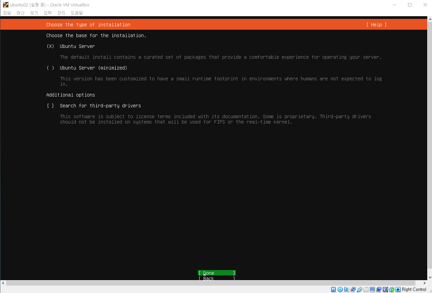The width and height of the screenshot is (432, 293).
Task: Click the keyboard capture arrow icon
Action: (x=398, y=289)
